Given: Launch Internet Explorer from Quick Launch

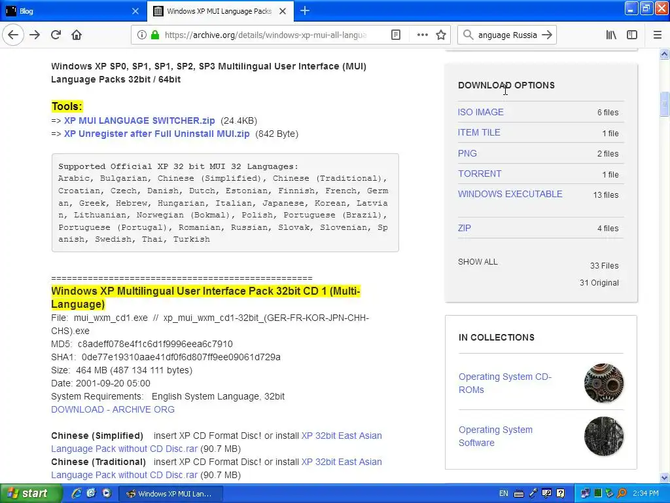Looking at the screenshot, I should (77, 493).
